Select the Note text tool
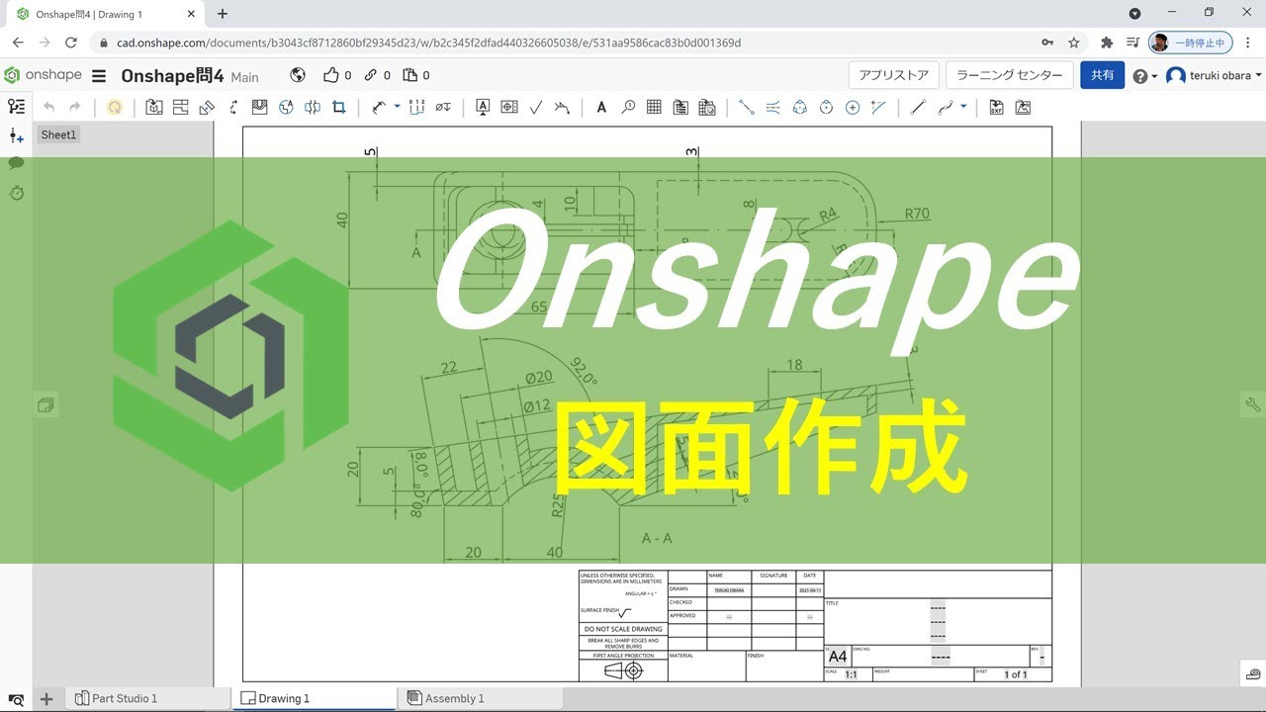This screenshot has width=1266, height=712. (x=601, y=107)
